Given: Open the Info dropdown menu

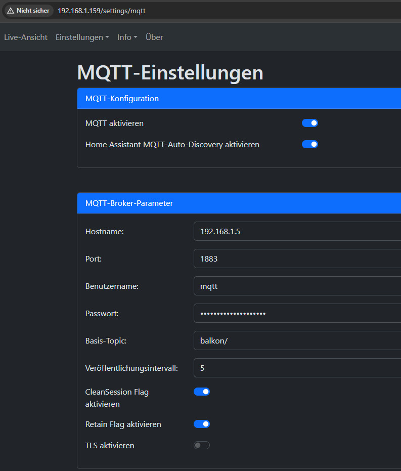Looking at the screenshot, I should pos(127,37).
